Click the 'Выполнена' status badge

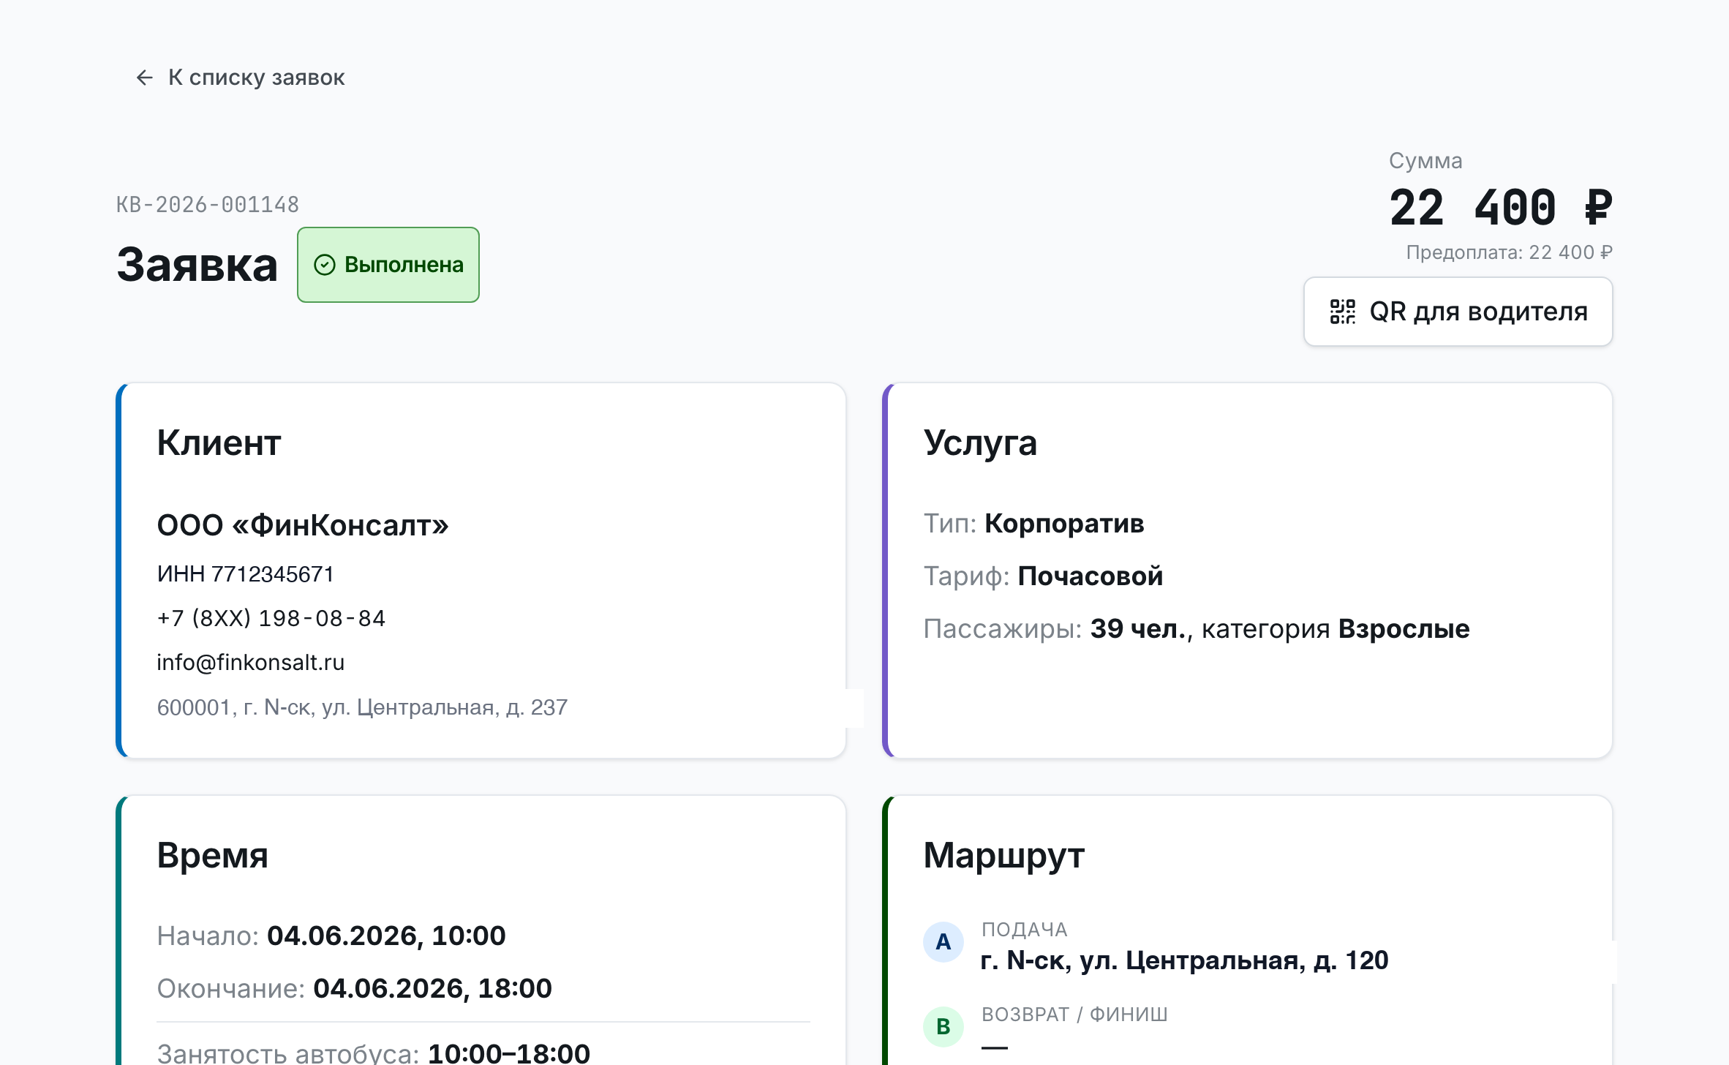coord(388,265)
